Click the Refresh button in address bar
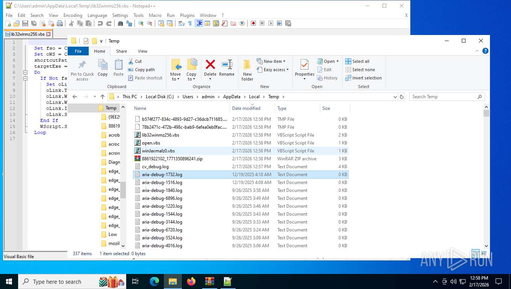Screen dimensions: 511x289 (402, 97)
